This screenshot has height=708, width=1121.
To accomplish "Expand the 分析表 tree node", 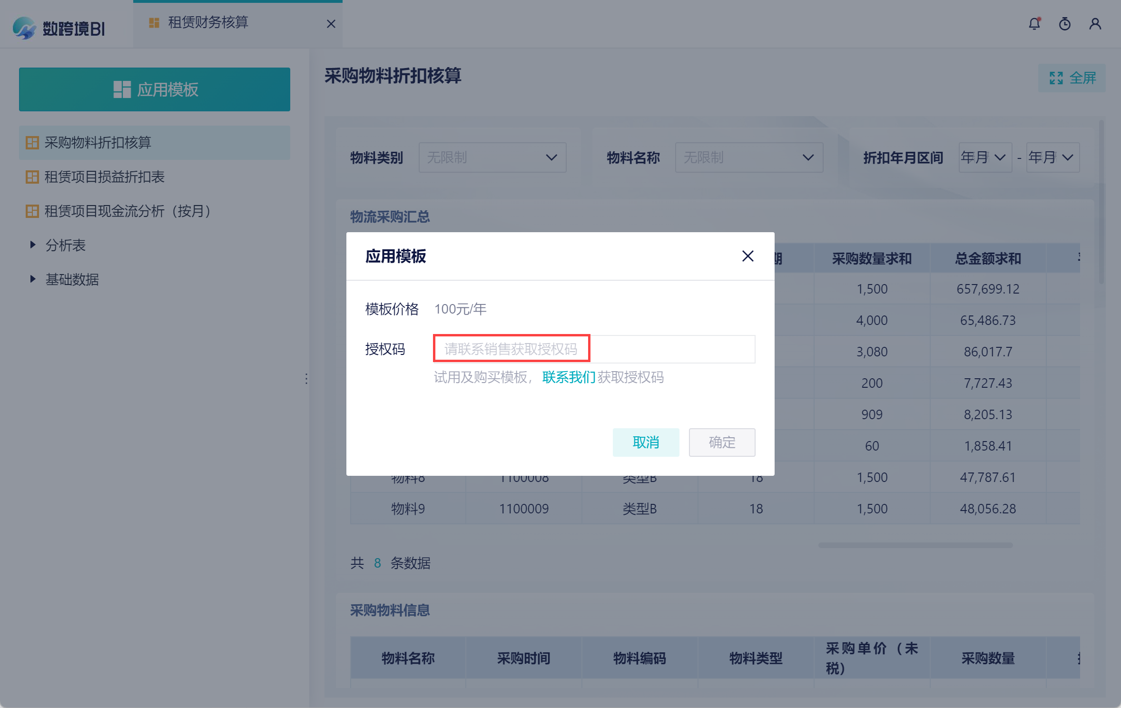I will 33,245.
